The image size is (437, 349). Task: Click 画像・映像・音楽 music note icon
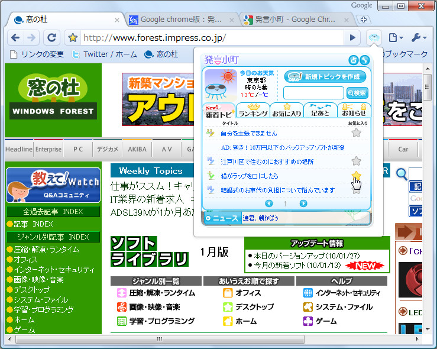(122, 307)
